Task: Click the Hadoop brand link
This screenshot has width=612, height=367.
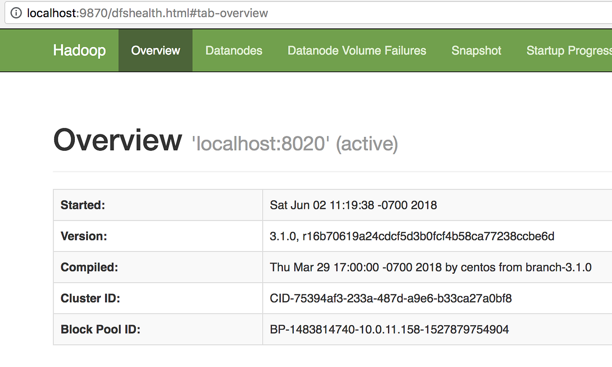Action: click(79, 50)
